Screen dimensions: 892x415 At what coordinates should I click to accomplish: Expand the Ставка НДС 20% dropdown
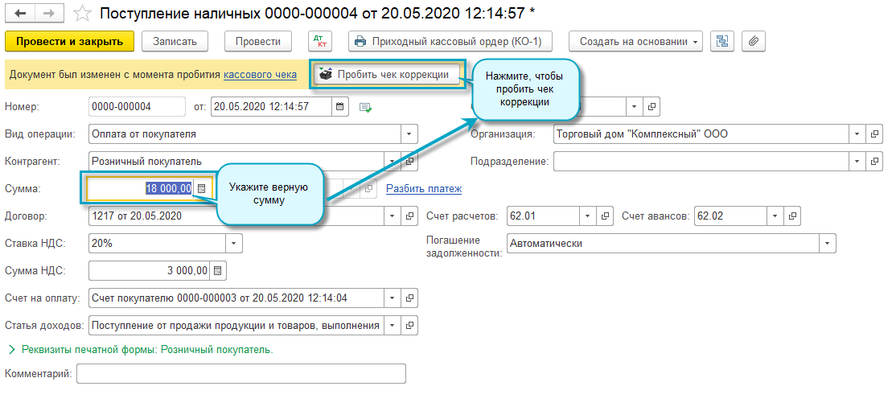(x=234, y=244)
